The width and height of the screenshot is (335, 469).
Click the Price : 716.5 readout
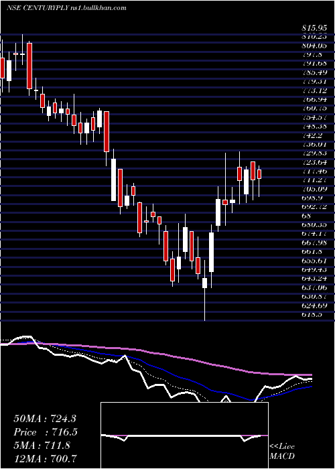[x=46, y=432]
